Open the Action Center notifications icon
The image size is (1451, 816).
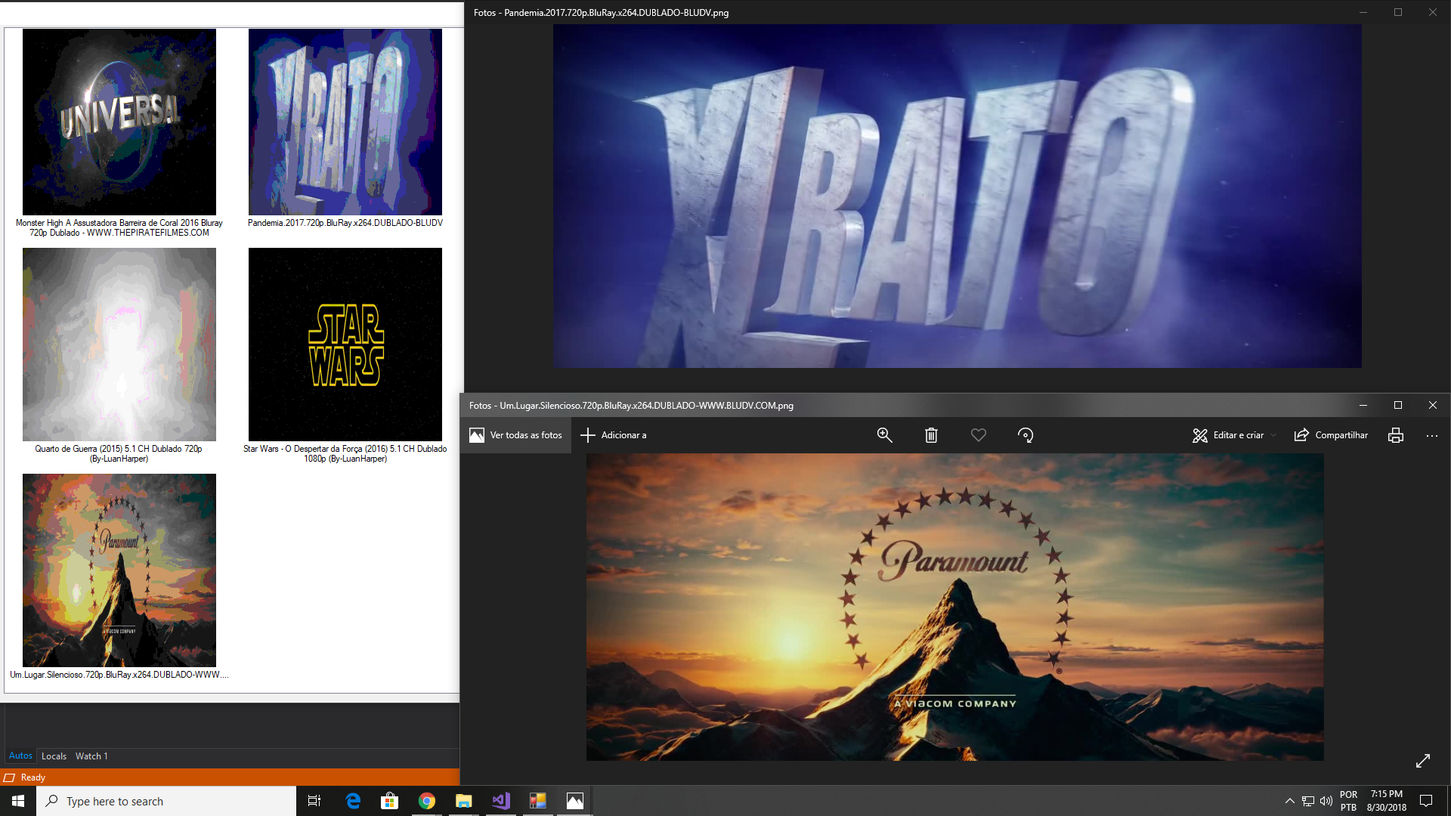(x=1426, y=801)
